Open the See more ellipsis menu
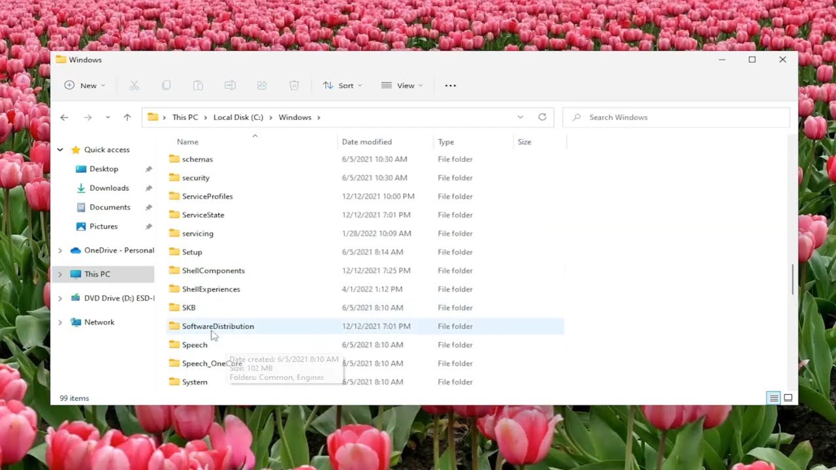Viewport: 836px width, 470px height. coord(451,86)
